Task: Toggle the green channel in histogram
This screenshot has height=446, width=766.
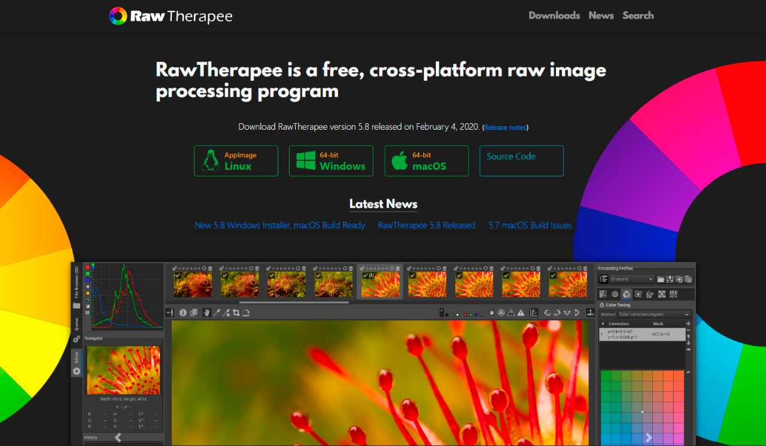Action: pos(88,274)
